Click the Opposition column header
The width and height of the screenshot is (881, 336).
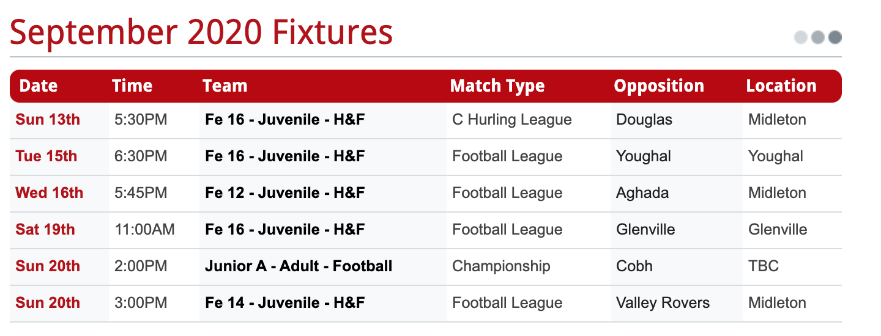point(659,86)
